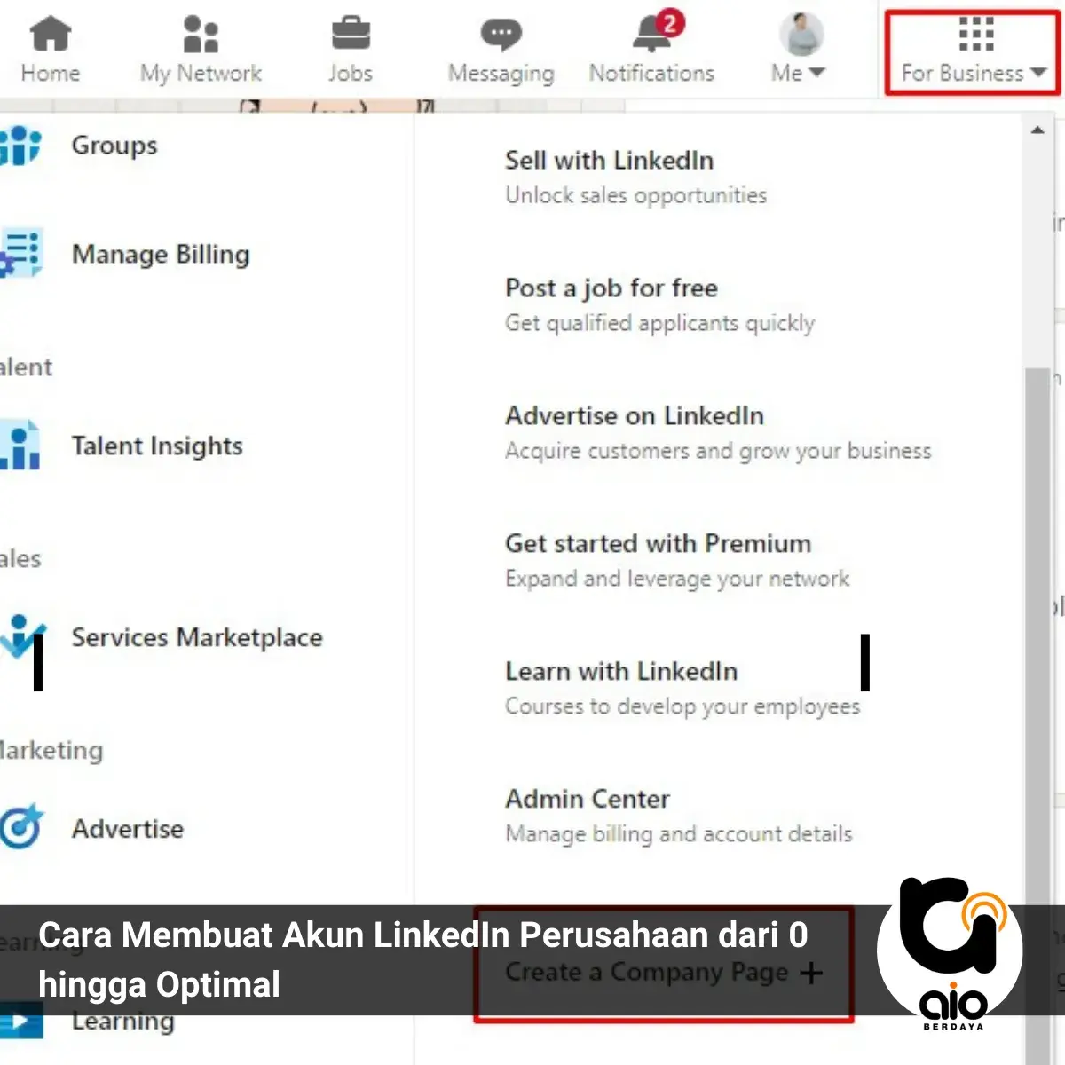Select Learning in the apps list

(123, 1021)
